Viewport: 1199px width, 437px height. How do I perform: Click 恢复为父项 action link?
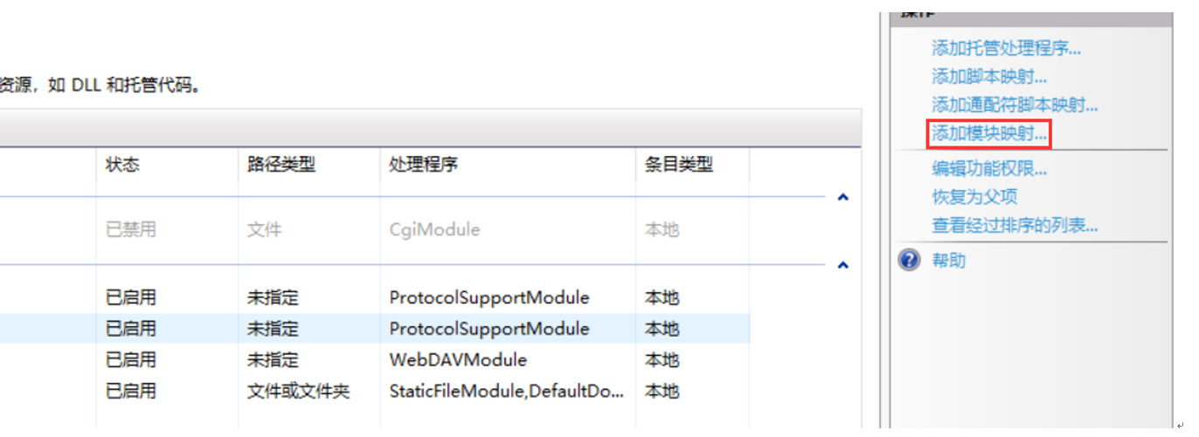pyautogui.click(x=974, y=197)
